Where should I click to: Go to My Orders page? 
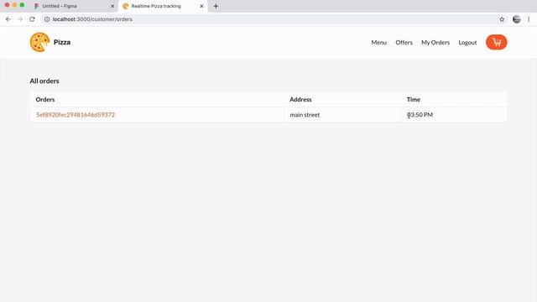[x=435, y=42]
